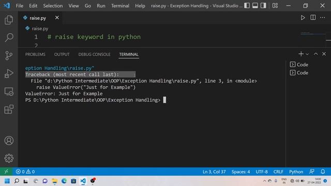Click comment on line 1 of editor

[94, 37]
